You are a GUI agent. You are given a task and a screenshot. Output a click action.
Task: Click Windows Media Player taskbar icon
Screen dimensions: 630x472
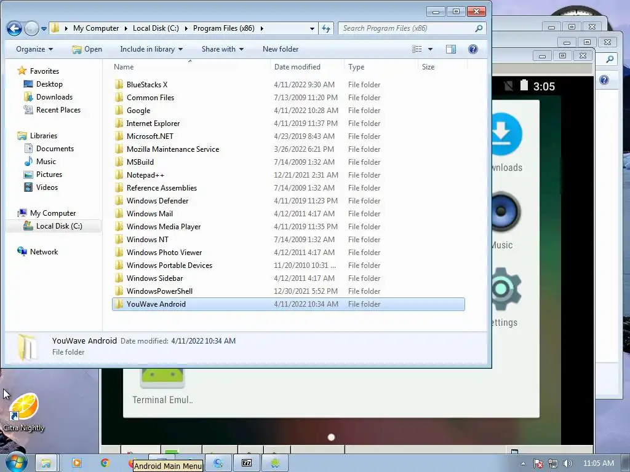(76, 463)
